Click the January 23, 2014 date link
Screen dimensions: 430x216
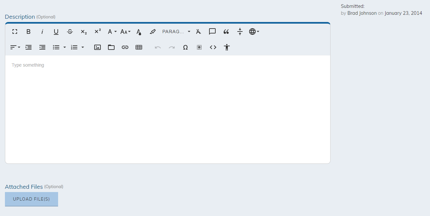[403, 13]
